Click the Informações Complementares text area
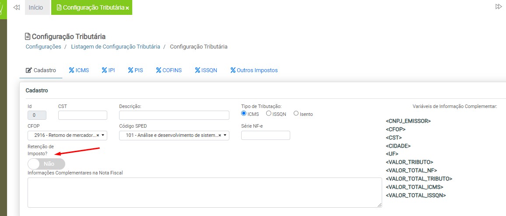506x216 pixels. pyautogui.click(x=204, y=192)
